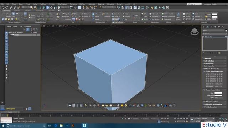This screenshot has width=228, height=128.
Task: Toggle the selection lock icon in status bar
Action: (126, 119)
